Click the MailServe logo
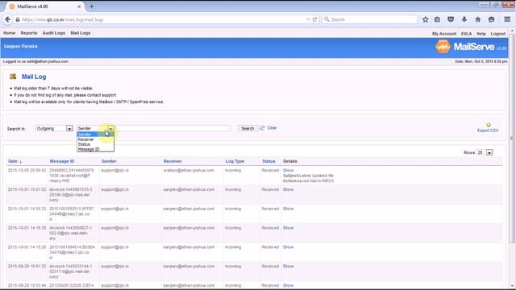Image resolution: width=516 pixels, height=290 pixels. coord(471,47)
